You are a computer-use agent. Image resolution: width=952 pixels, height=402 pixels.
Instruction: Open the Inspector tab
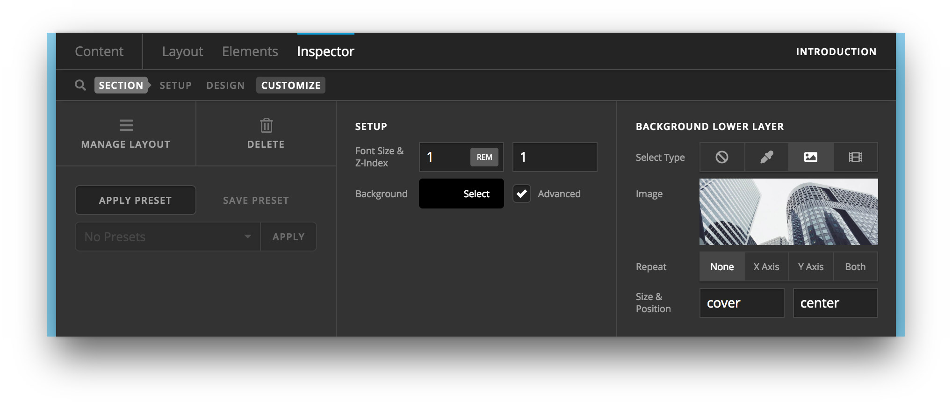325,51
